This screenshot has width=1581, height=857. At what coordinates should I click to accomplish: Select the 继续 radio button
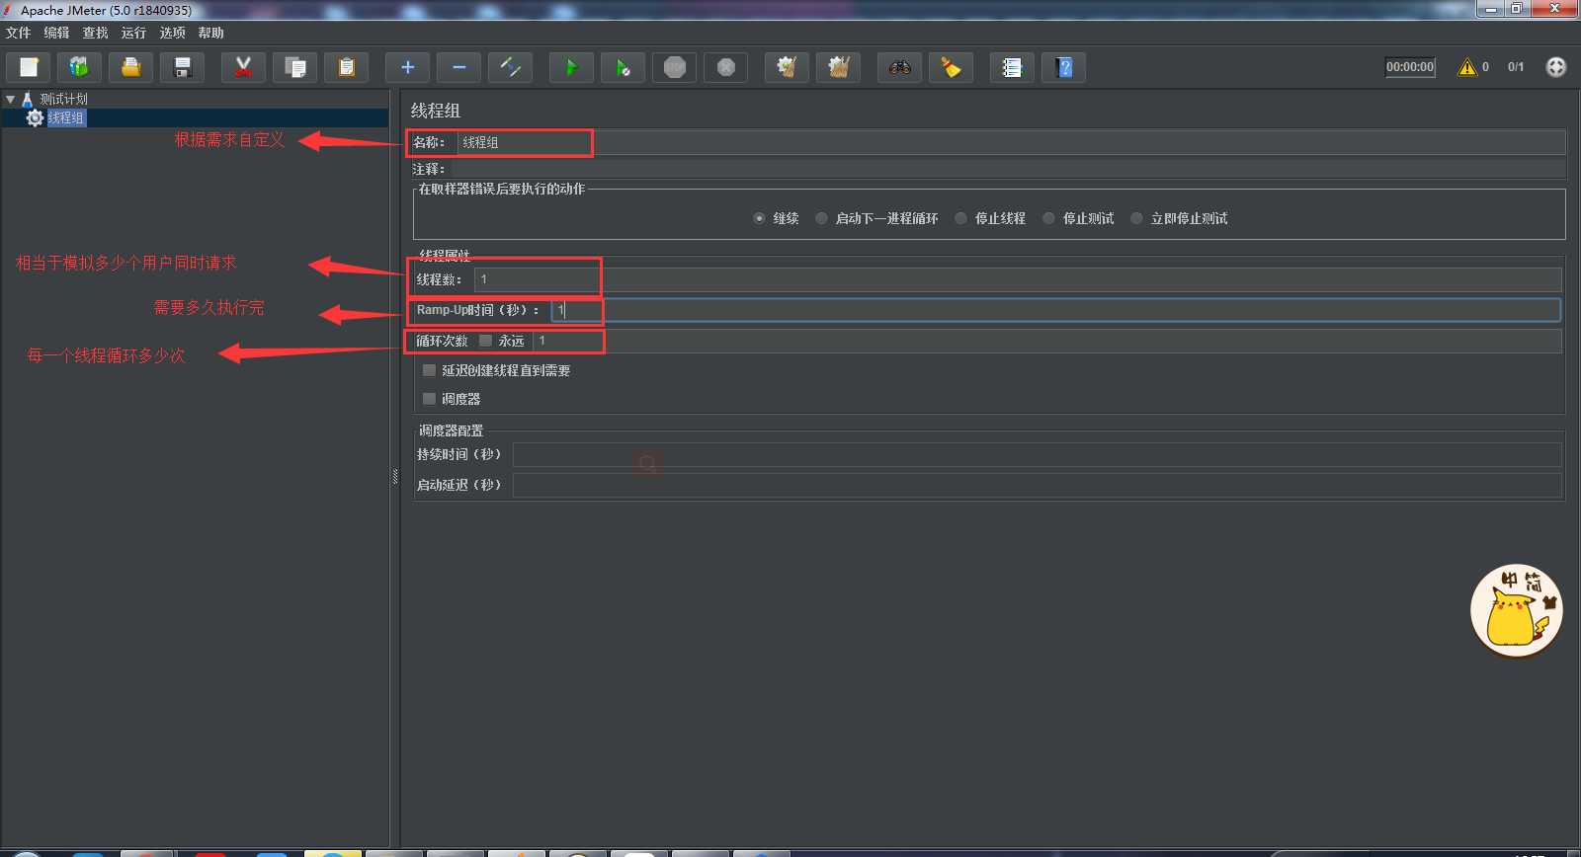(x=759, y=218)
